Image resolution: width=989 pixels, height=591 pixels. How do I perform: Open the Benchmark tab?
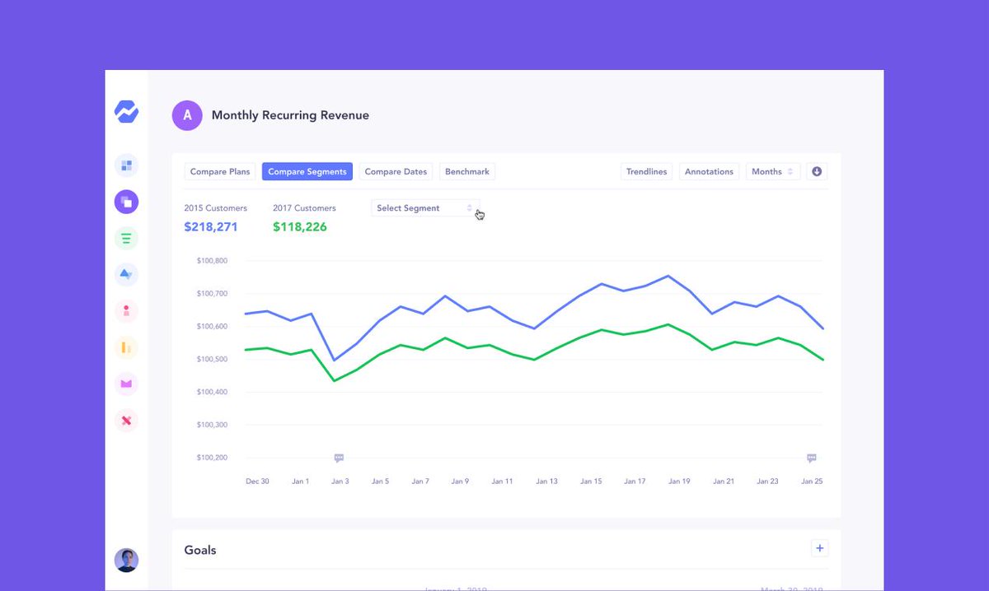(467, 171)
